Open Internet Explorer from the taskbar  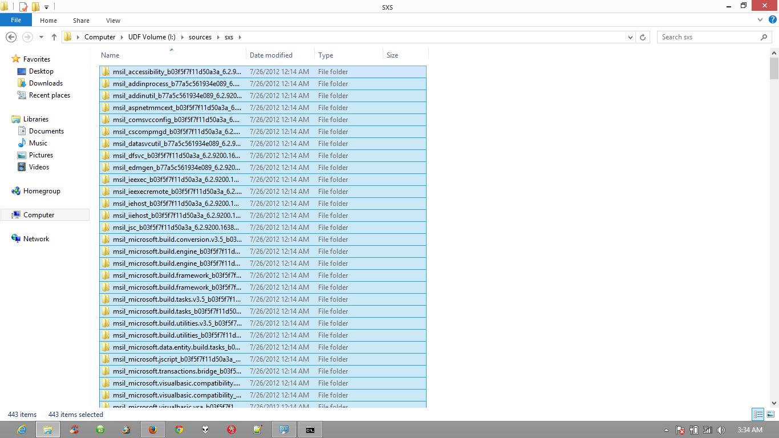pyautogui.click(x=22, y=429)
